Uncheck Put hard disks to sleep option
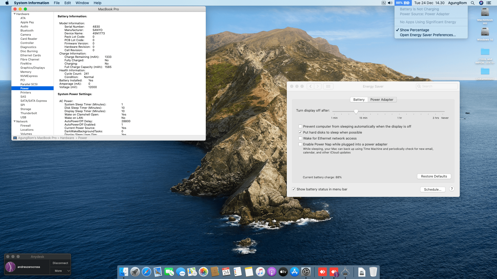Viewport: 497px width, 279px height. click(300, 132)
